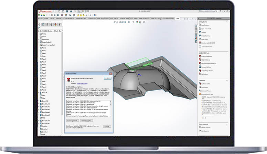This screenshot has width=267, height=154.
Task: Click the Manufacturers link in Online Resources
Action: pyautogui.click(x=205, y=131)
